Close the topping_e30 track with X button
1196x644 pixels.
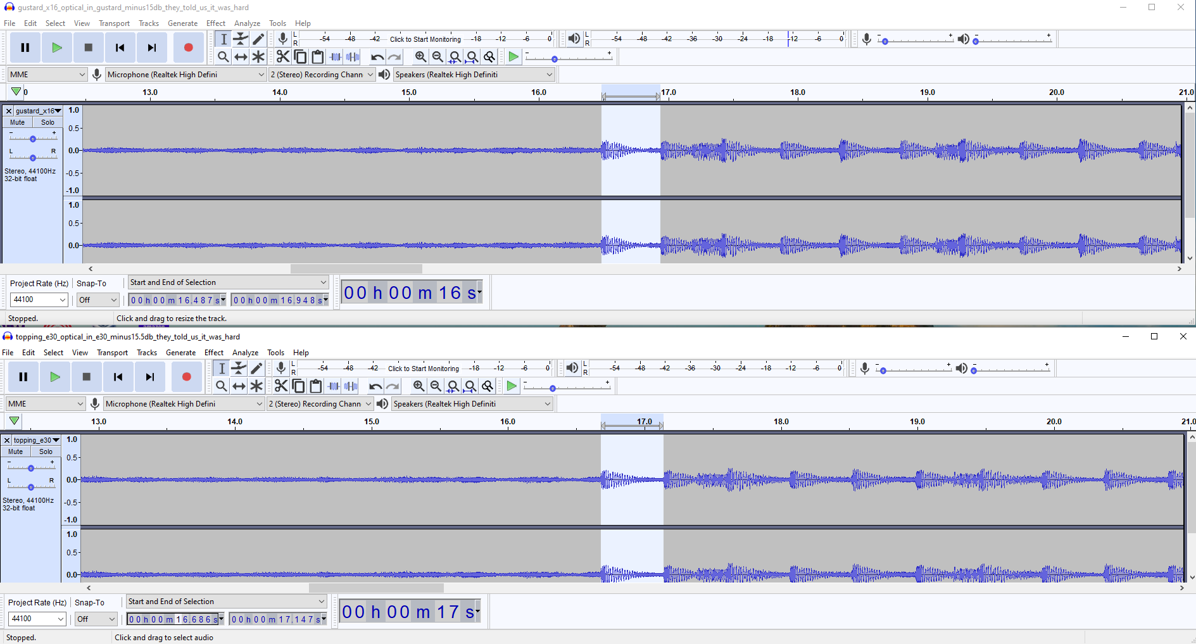point(7,440)
